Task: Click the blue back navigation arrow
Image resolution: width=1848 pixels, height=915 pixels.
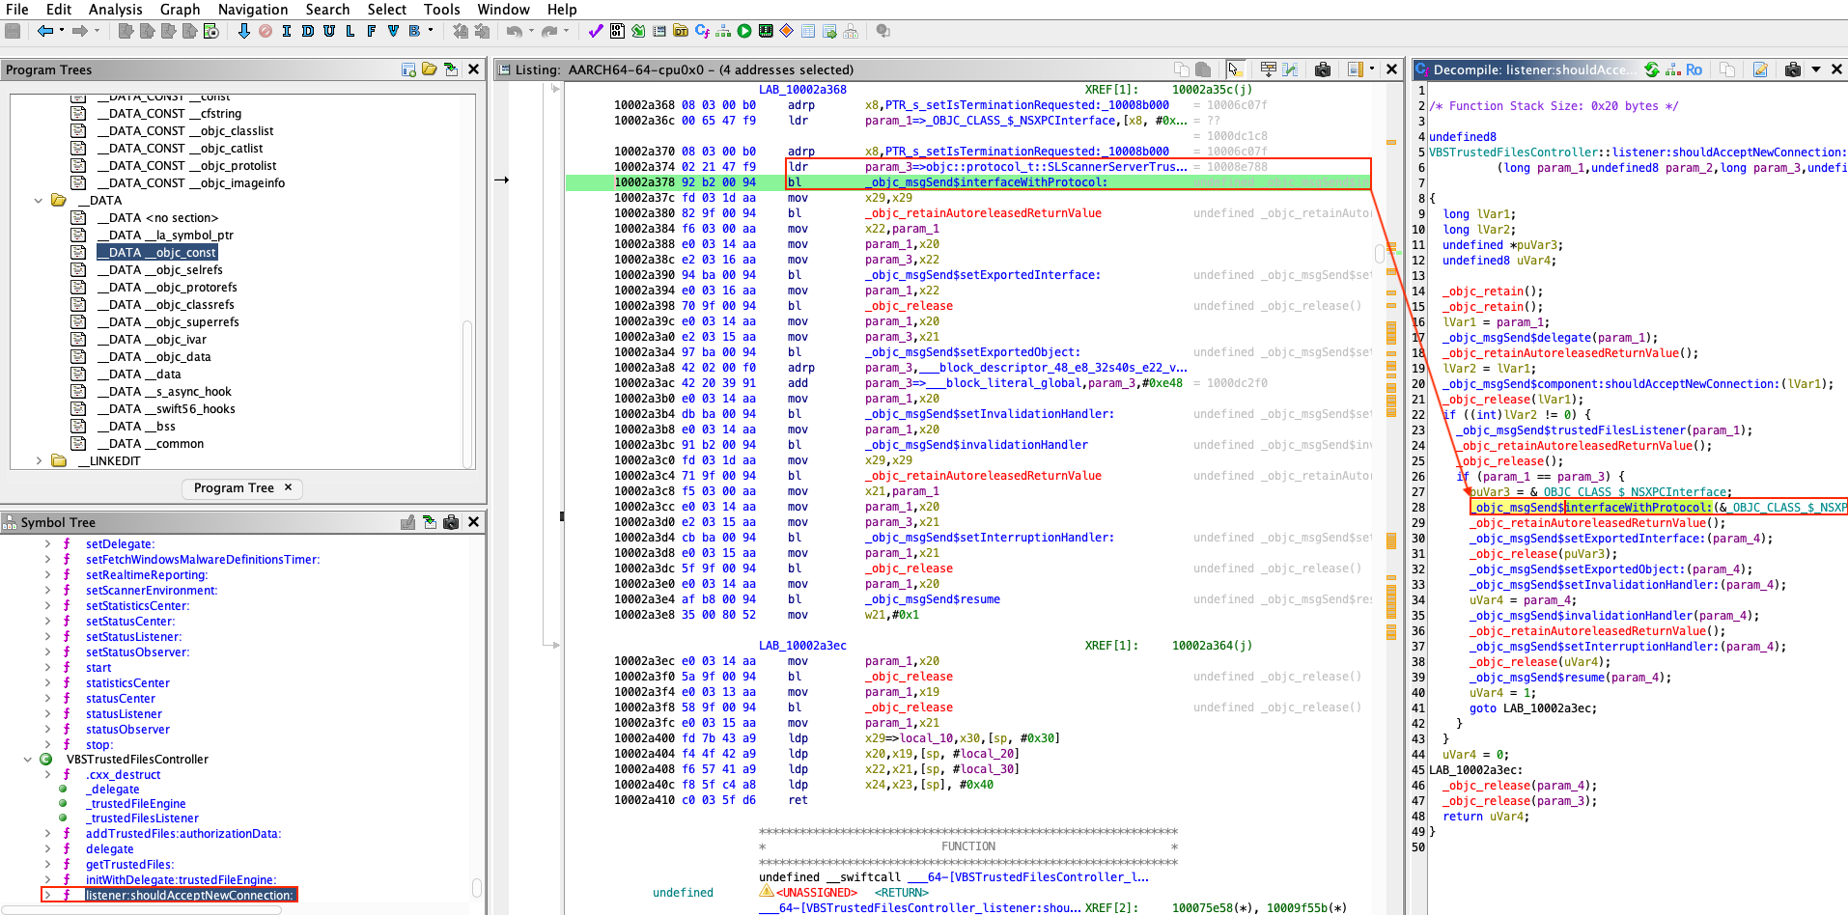Action: [44, 31]
